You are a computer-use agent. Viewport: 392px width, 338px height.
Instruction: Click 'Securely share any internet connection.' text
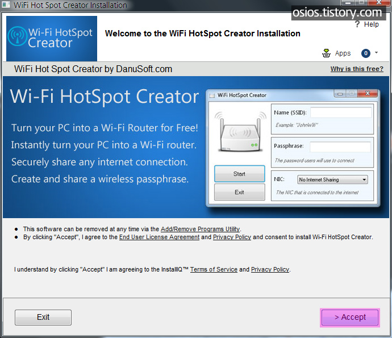[x=99, y=162]
